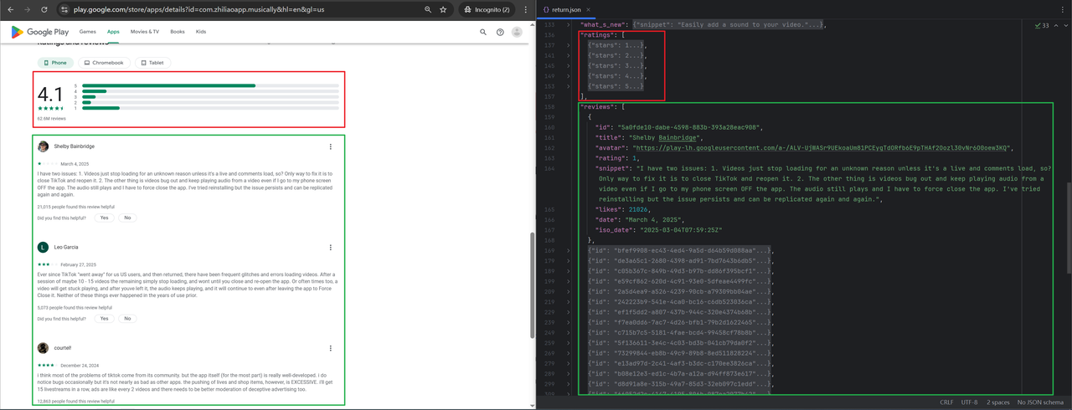The image size is (1072, 410).
Task: Click the avatar URL link in JSON
Action: pos(822,147)
